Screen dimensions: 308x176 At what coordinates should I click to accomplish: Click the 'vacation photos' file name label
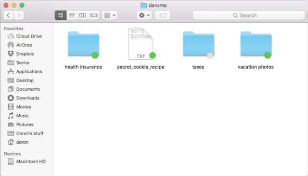[x=256, y=67]
